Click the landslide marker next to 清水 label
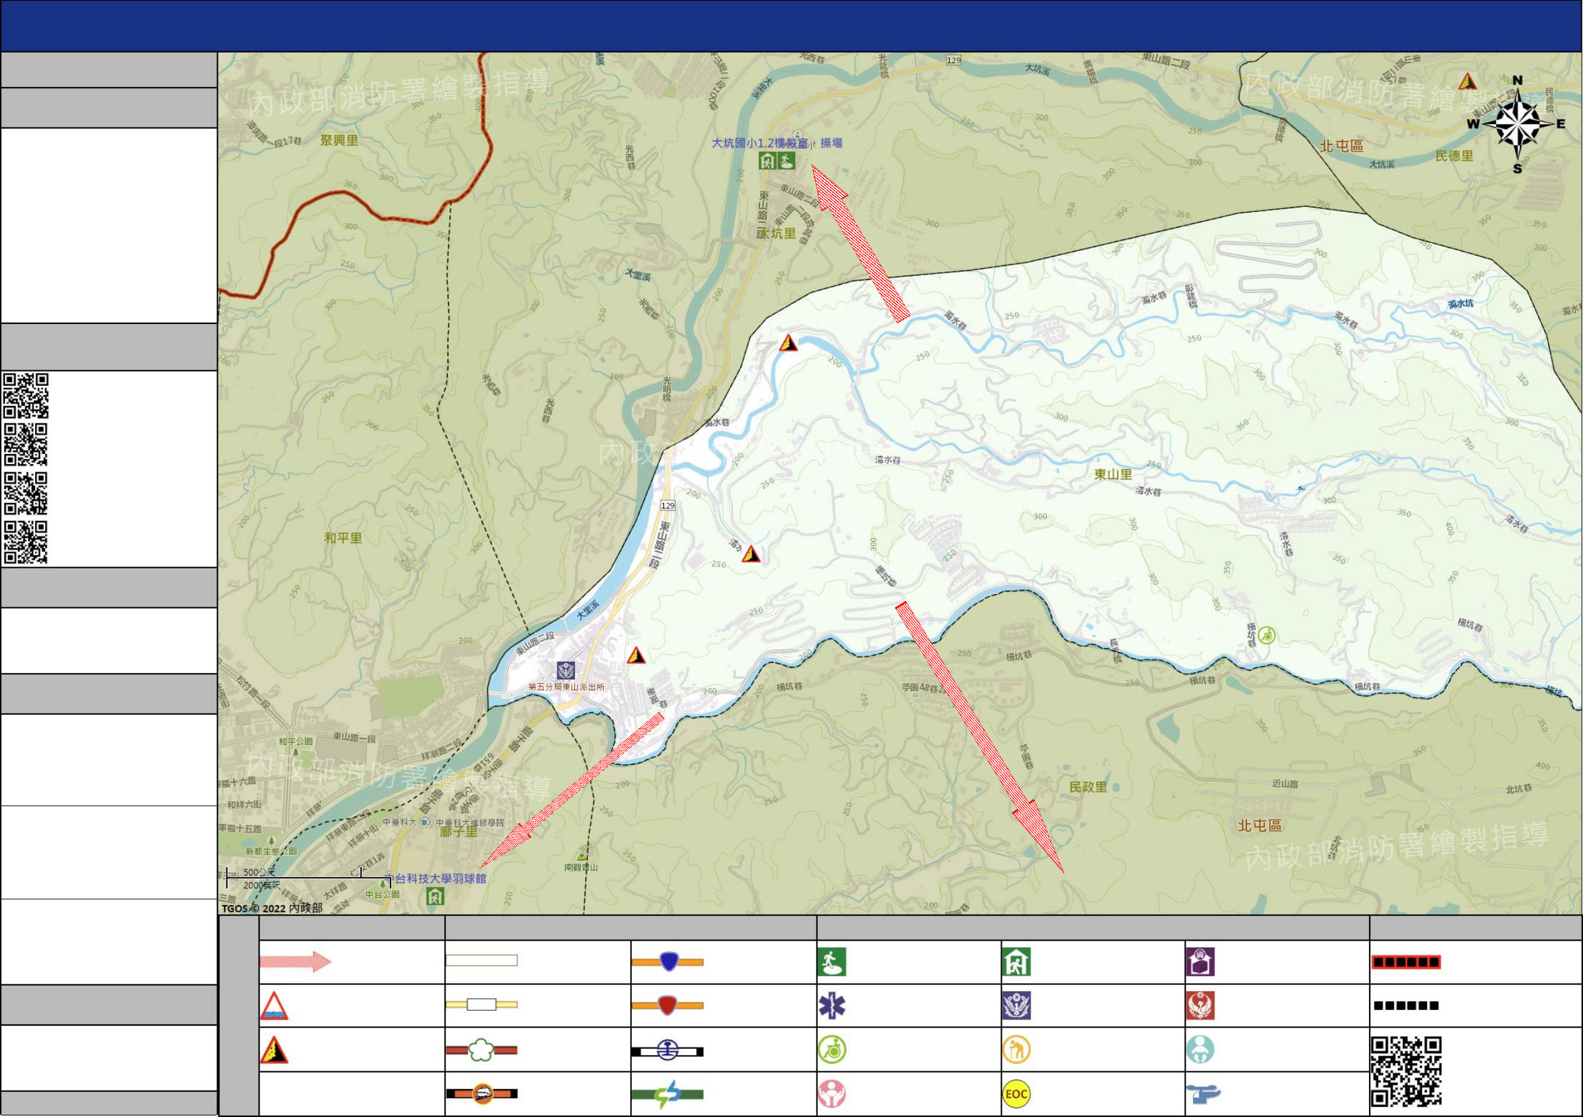 tap(751, 553)
